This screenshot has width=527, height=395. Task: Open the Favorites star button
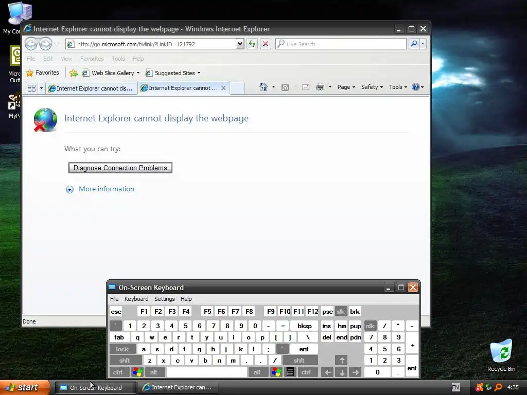[42, 73]
